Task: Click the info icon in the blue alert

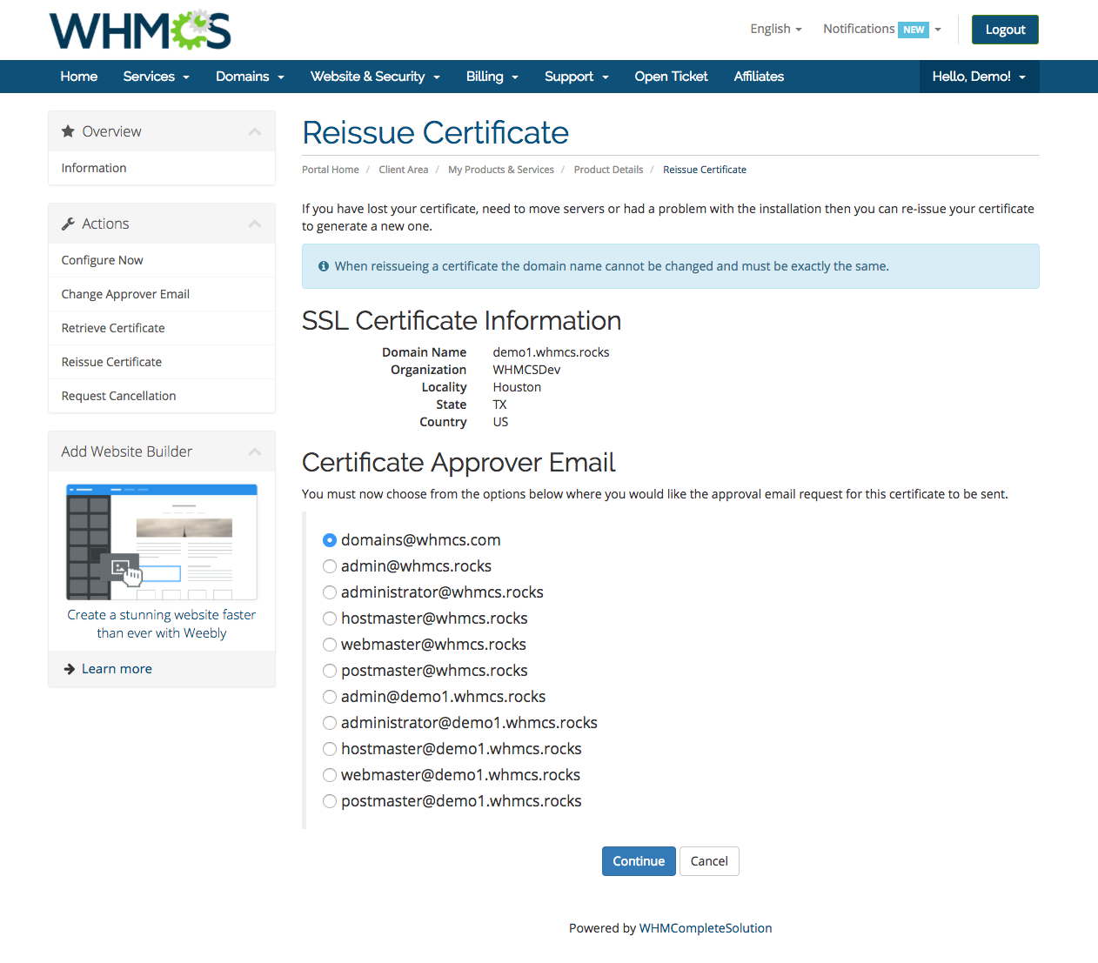Action: (x=324, y=266)
